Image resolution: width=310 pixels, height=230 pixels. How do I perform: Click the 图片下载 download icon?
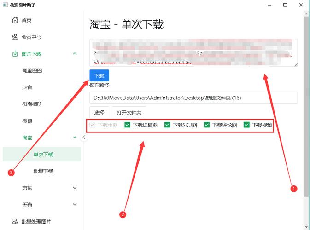tap(15, 54)
